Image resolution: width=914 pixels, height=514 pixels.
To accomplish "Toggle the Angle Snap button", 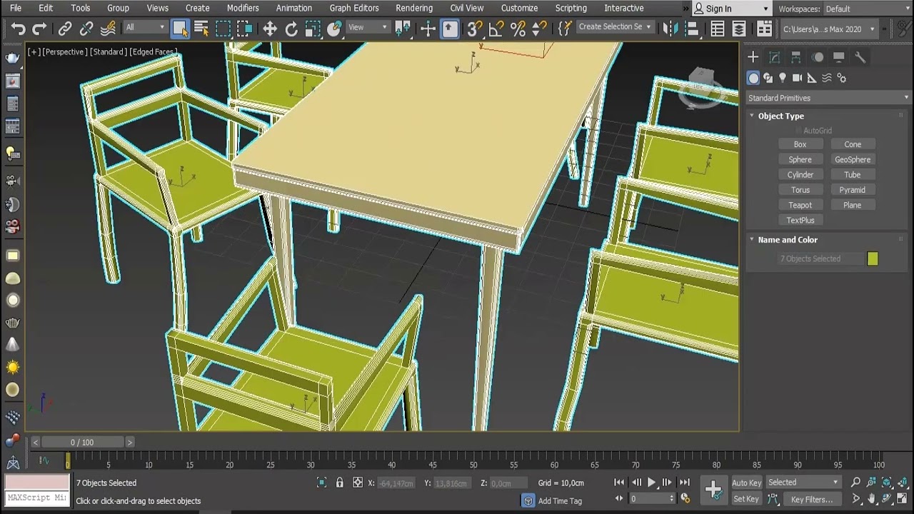I will pyautogui.click(x=496, y=29).
